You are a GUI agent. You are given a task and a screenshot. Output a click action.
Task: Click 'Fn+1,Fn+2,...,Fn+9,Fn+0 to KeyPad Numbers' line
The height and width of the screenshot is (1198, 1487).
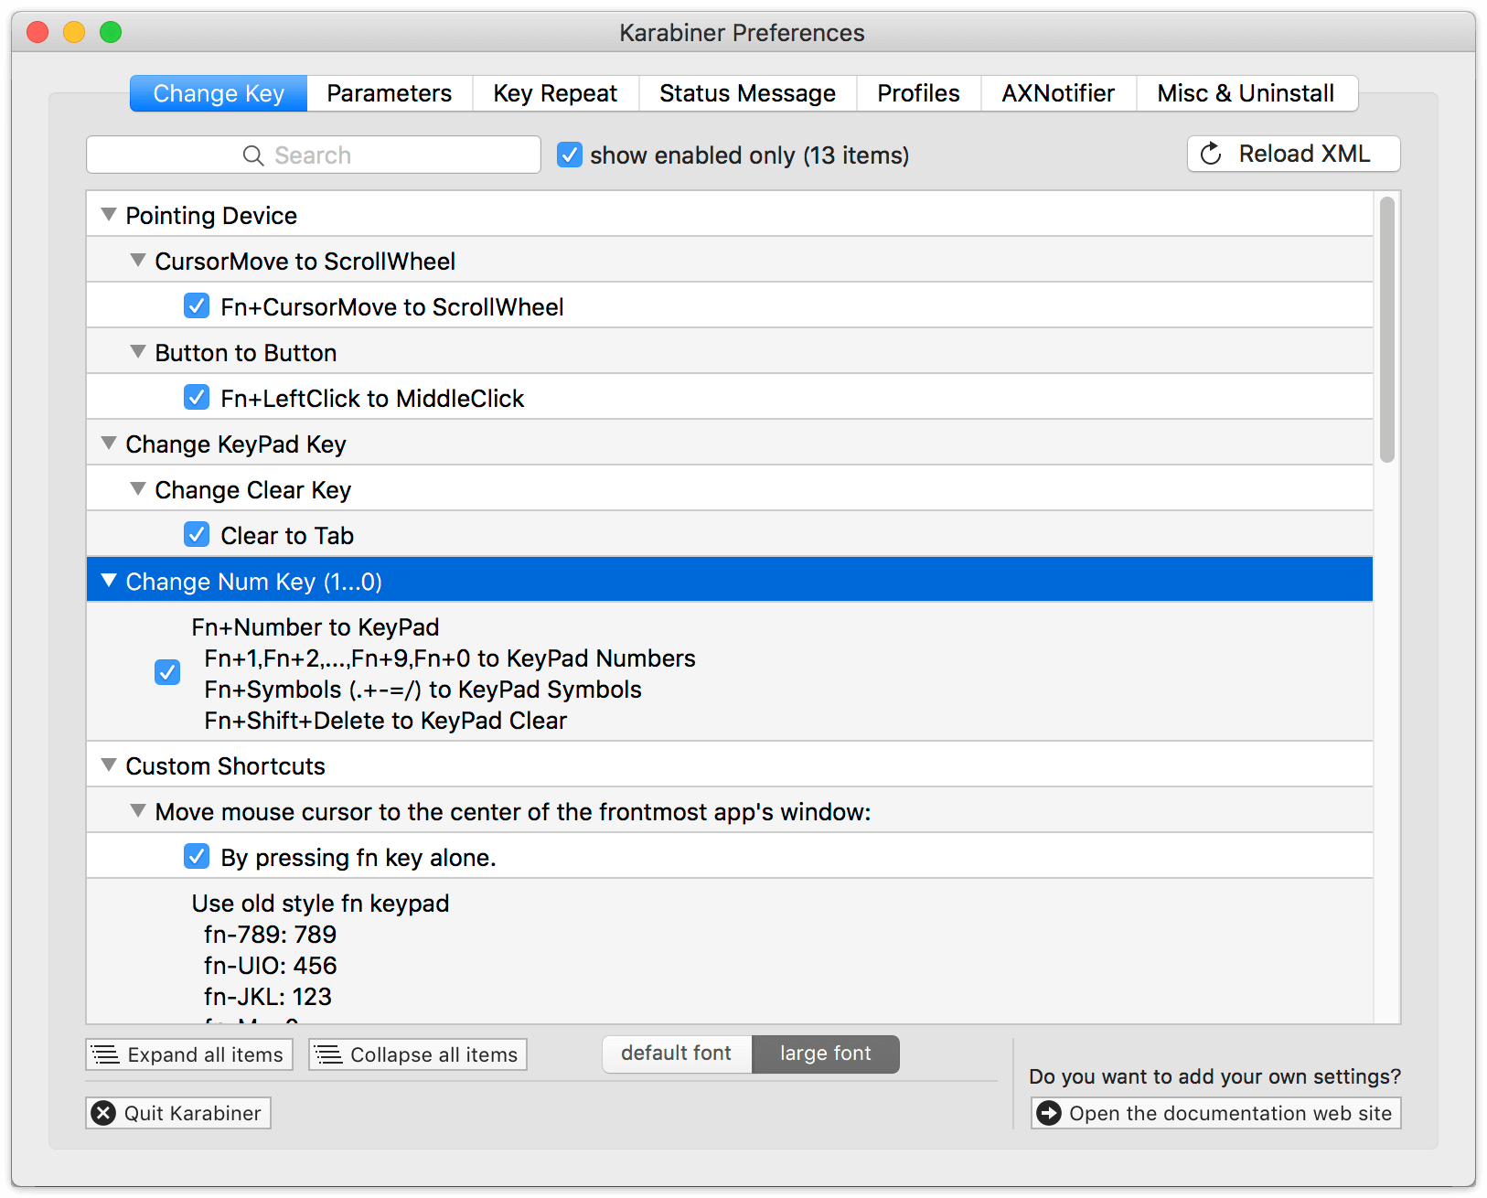point(450,658)
